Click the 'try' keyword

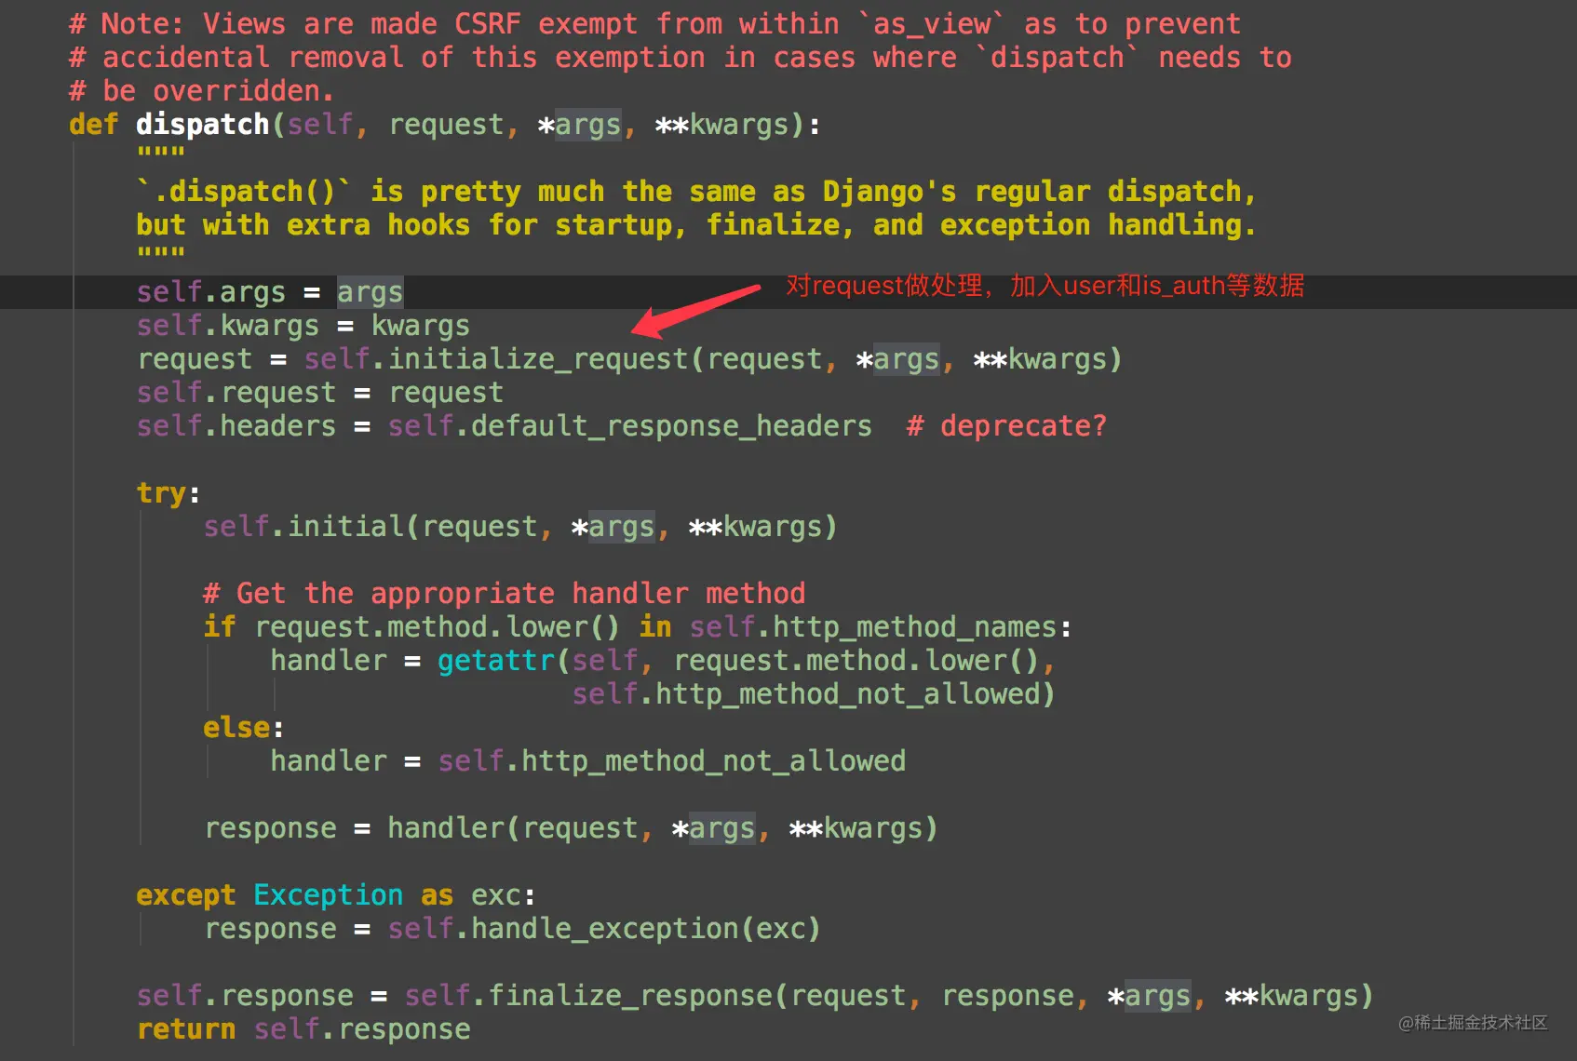[x=161, y=492]
